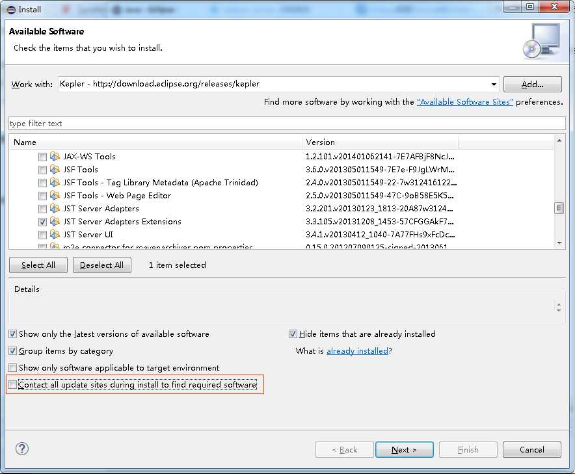Check the JAX-WS Tools checkbox

[42, 157]
